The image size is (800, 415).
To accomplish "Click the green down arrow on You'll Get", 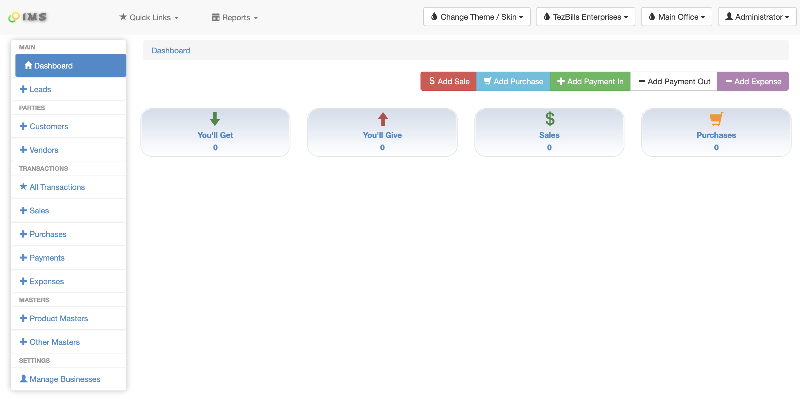I will pos(215,119).
